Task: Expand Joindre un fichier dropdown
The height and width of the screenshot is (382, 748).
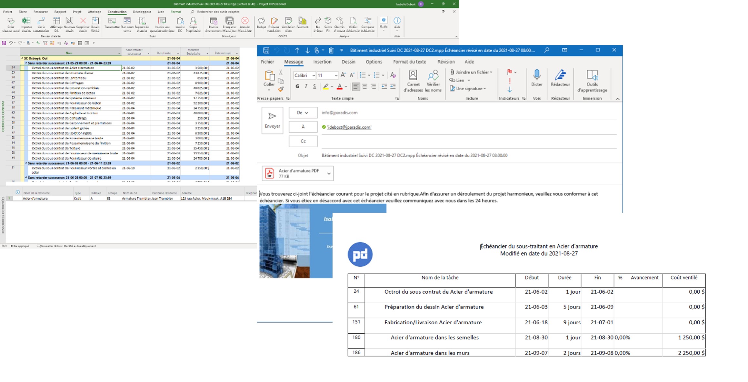Action: point(491,72)
